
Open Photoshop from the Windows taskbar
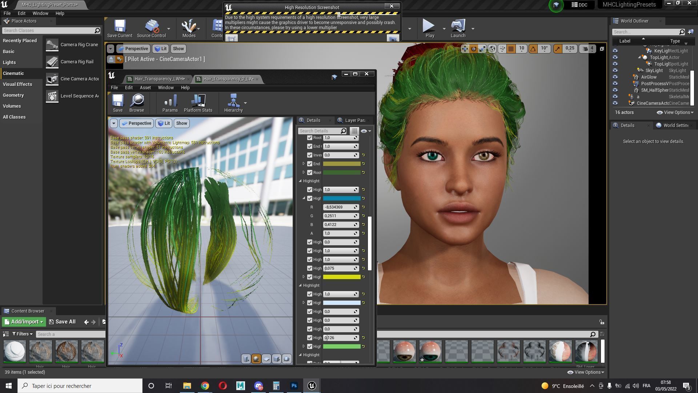[x=294, y=386]
